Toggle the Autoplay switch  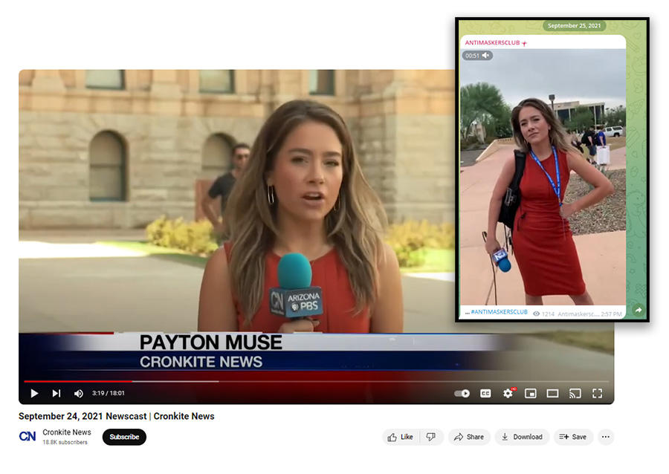pos(460,394)
